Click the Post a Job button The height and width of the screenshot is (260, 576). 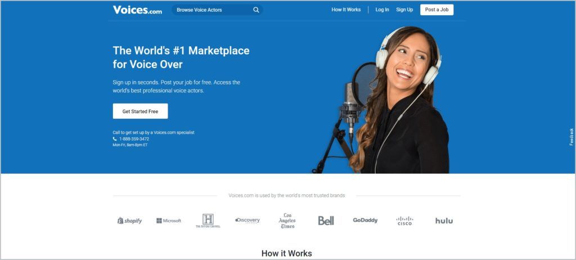point(436,10)
